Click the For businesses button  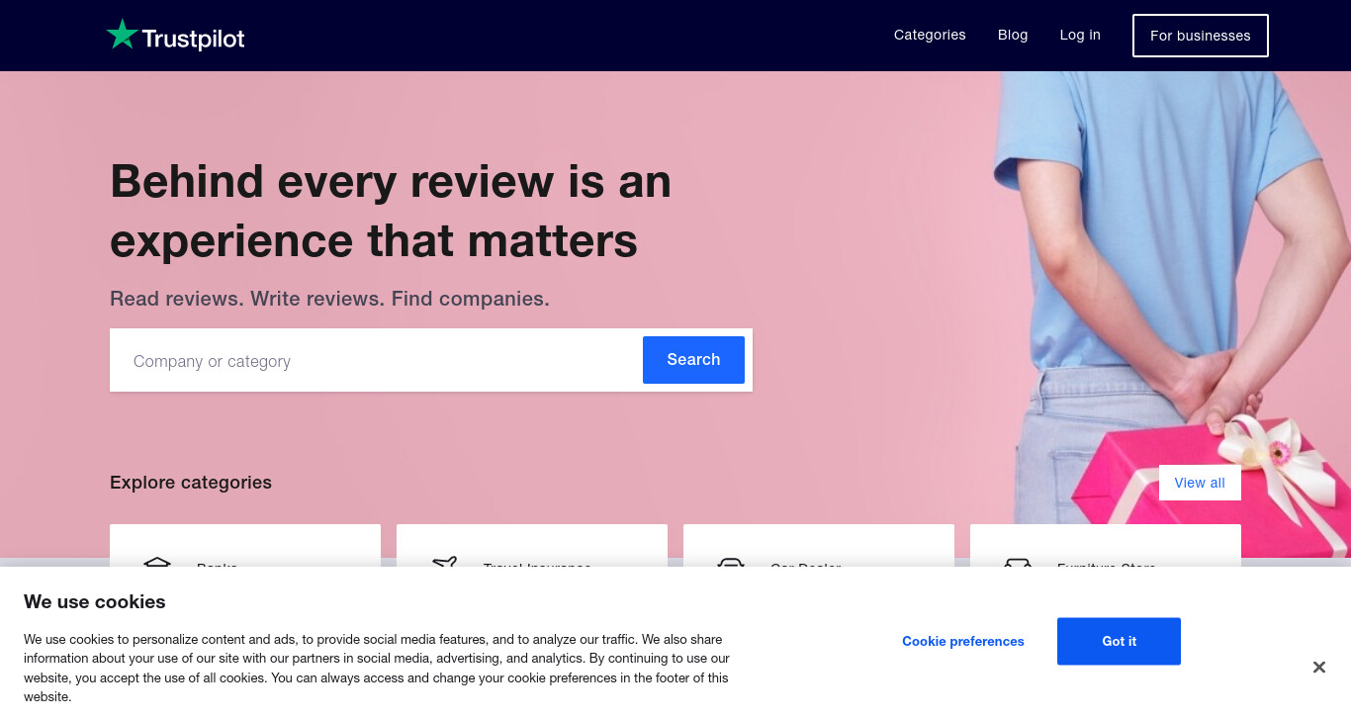(x=1201, y=36)
